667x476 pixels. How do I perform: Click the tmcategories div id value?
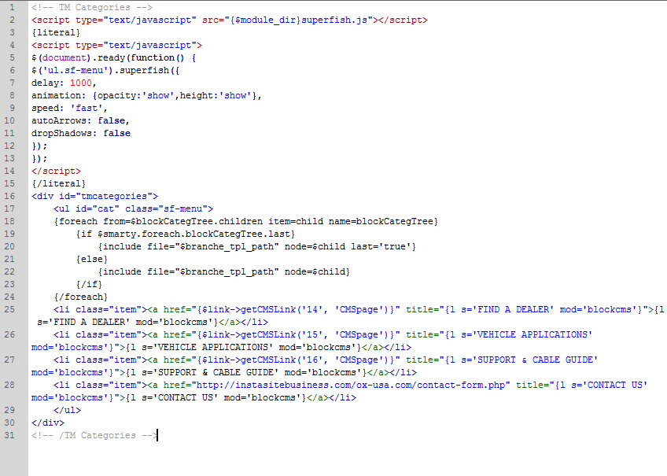113,196
